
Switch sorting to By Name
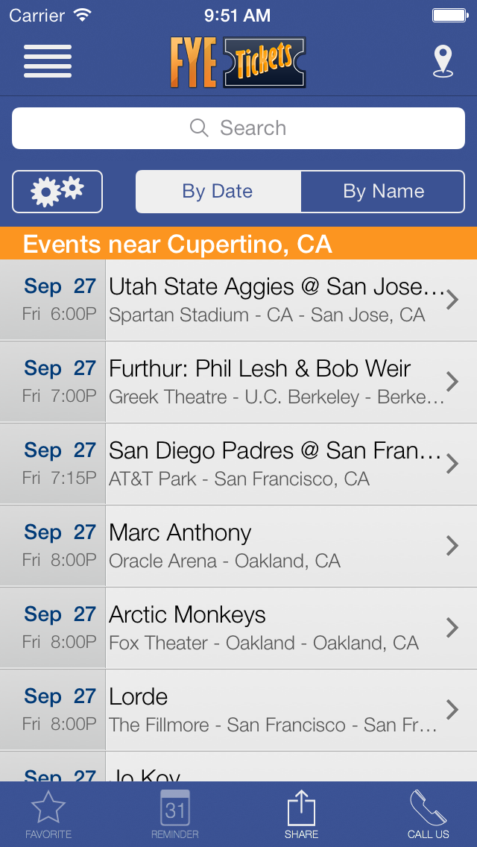[x=382, y=192]
